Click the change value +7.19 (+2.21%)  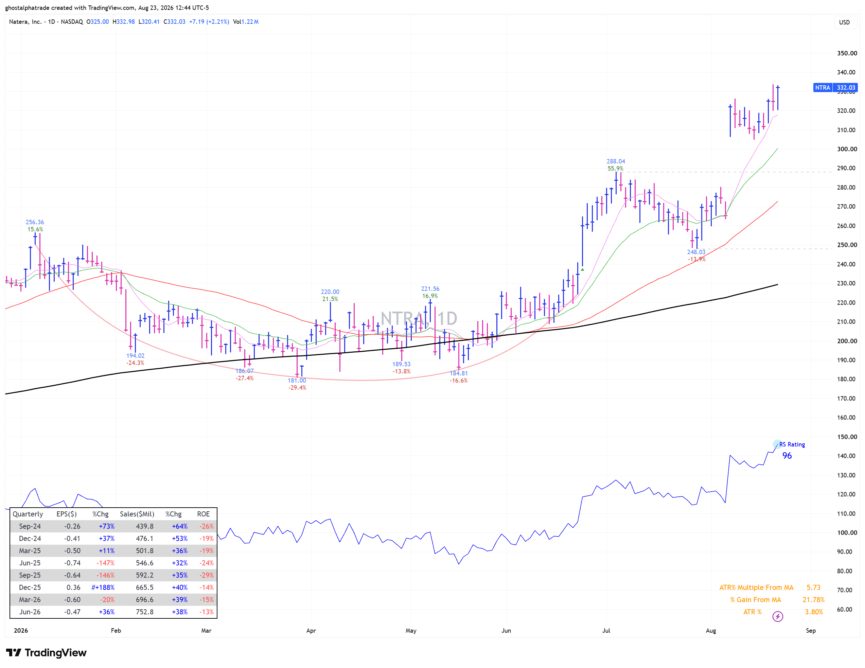pyautogui.click(x=209, y=22)
